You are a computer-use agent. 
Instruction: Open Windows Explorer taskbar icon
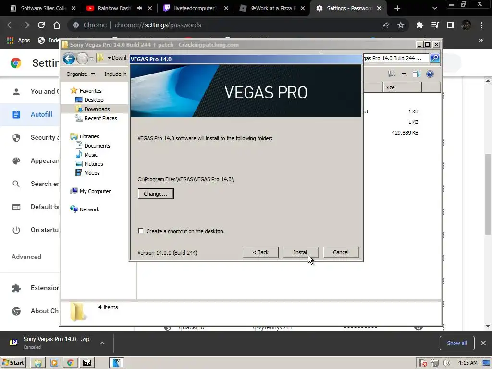[38, 363]
